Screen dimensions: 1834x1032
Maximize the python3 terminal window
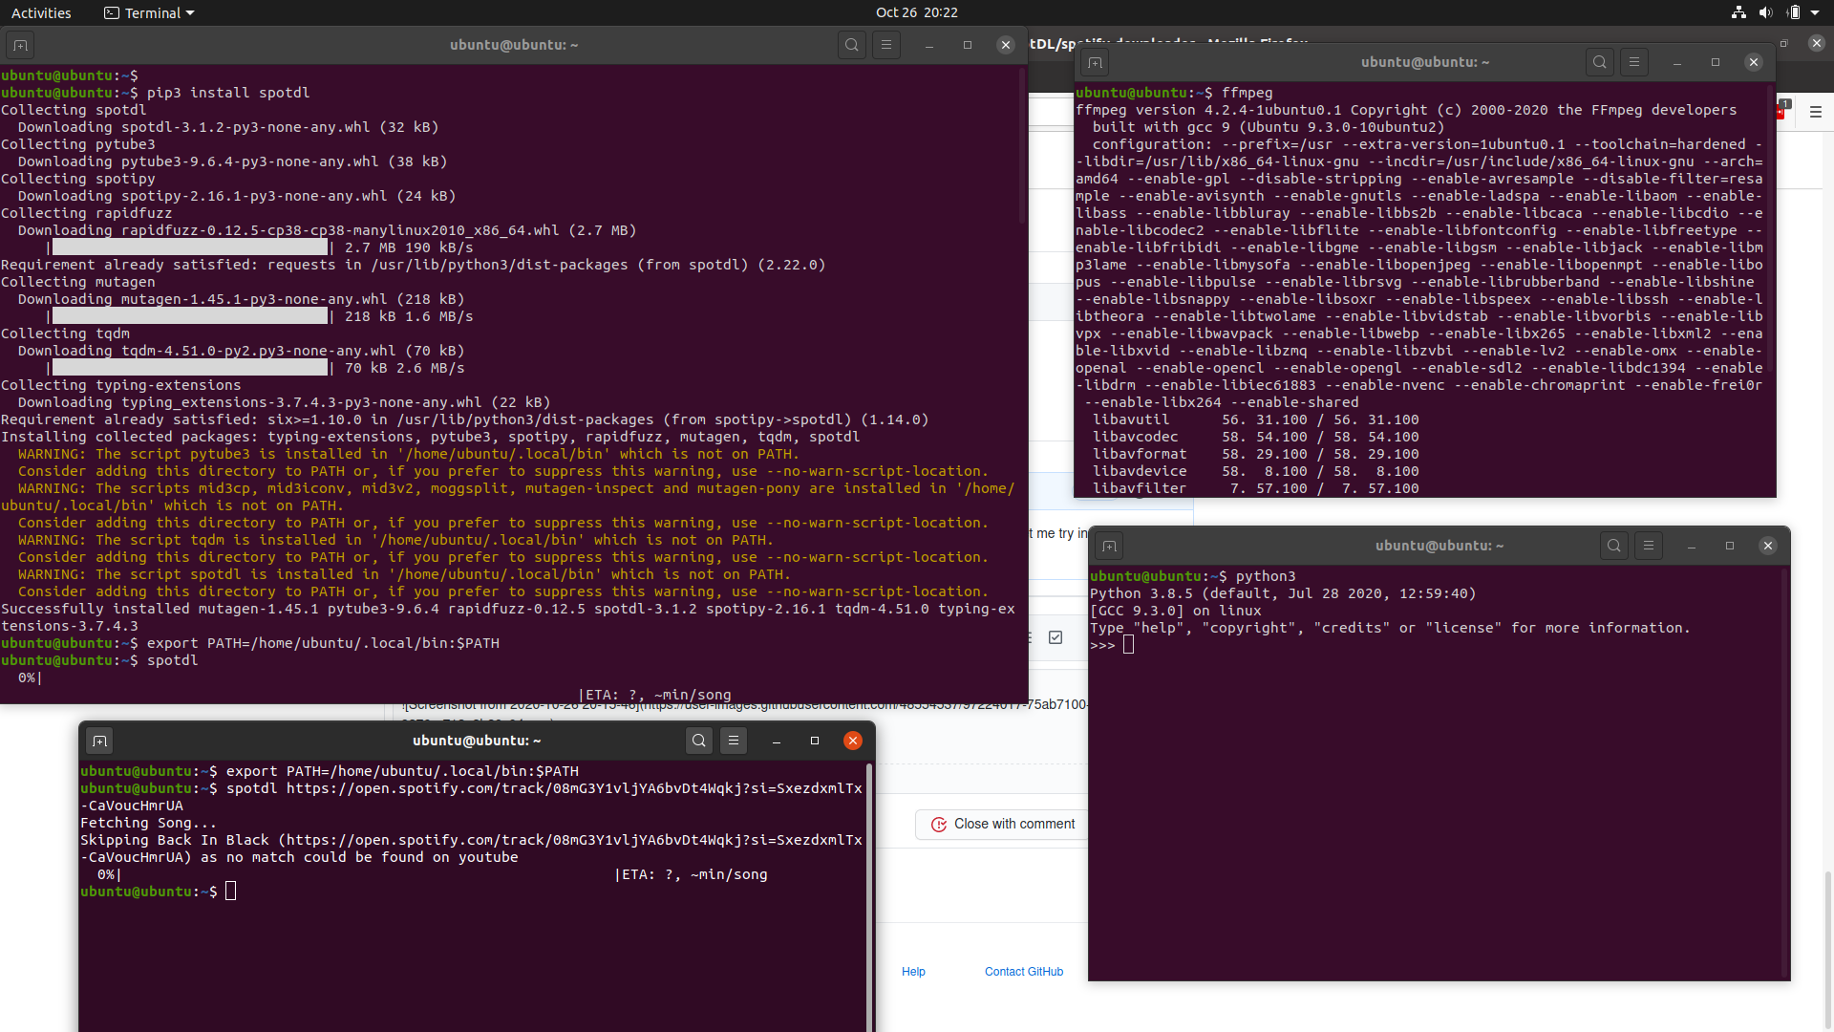(x=1730, y=546)
